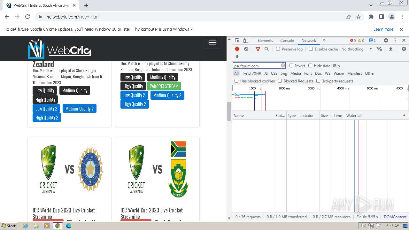Click import HAR file upload icon

coord(390,49)
